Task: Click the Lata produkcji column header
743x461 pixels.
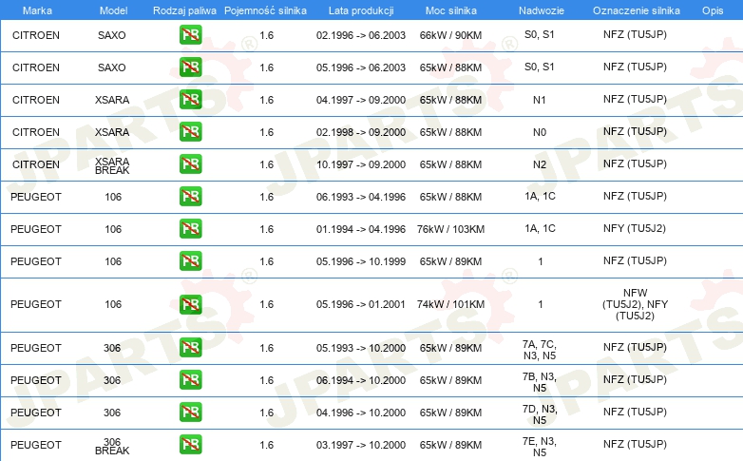Action: click(361, 10)
